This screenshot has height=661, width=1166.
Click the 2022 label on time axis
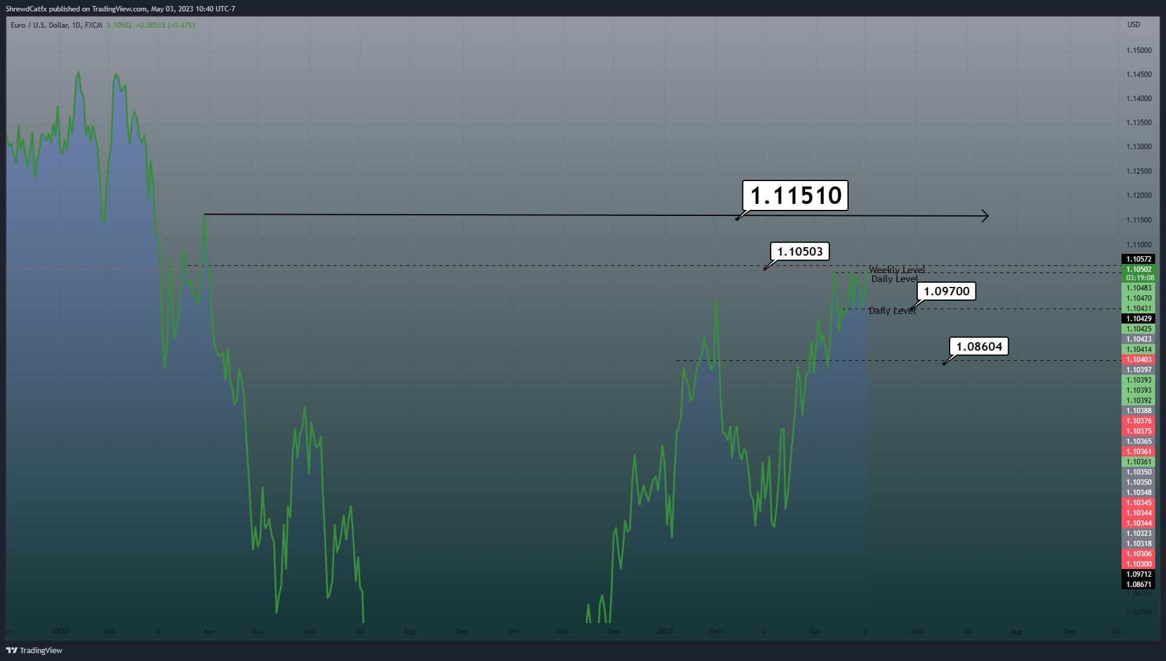[x=60, y=632]
